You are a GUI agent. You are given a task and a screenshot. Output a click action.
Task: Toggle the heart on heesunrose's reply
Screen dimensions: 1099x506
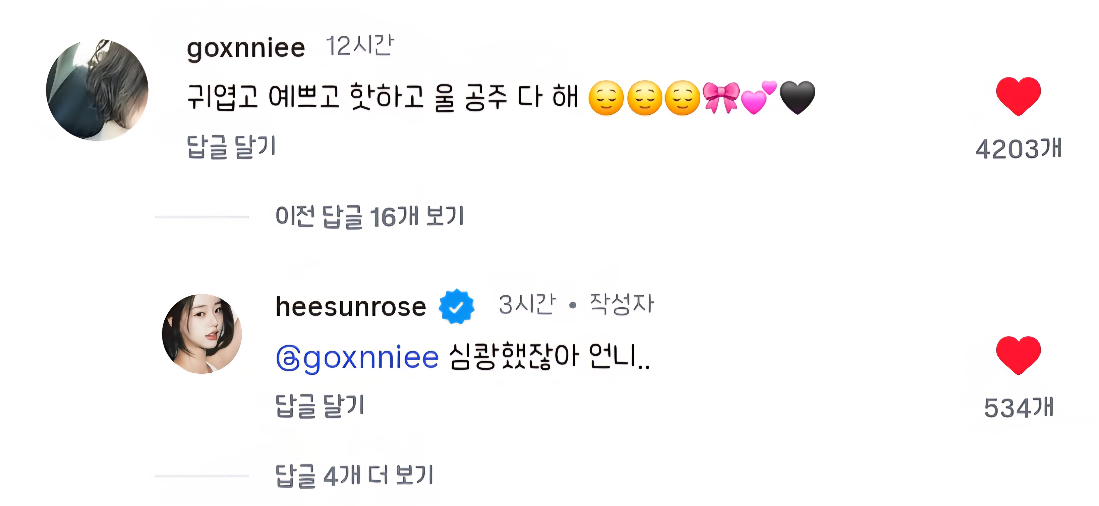click(1018, 355)
